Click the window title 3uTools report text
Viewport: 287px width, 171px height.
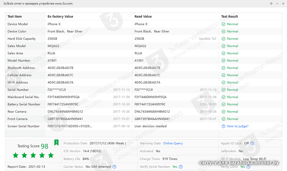(38, 4)
